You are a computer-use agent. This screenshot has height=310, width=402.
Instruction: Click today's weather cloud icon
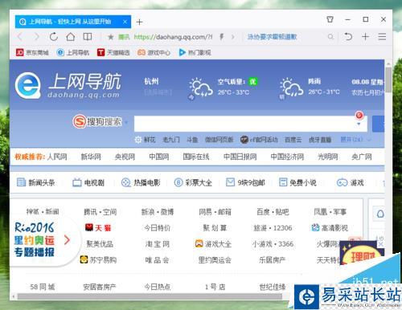(x=201, y=87)
